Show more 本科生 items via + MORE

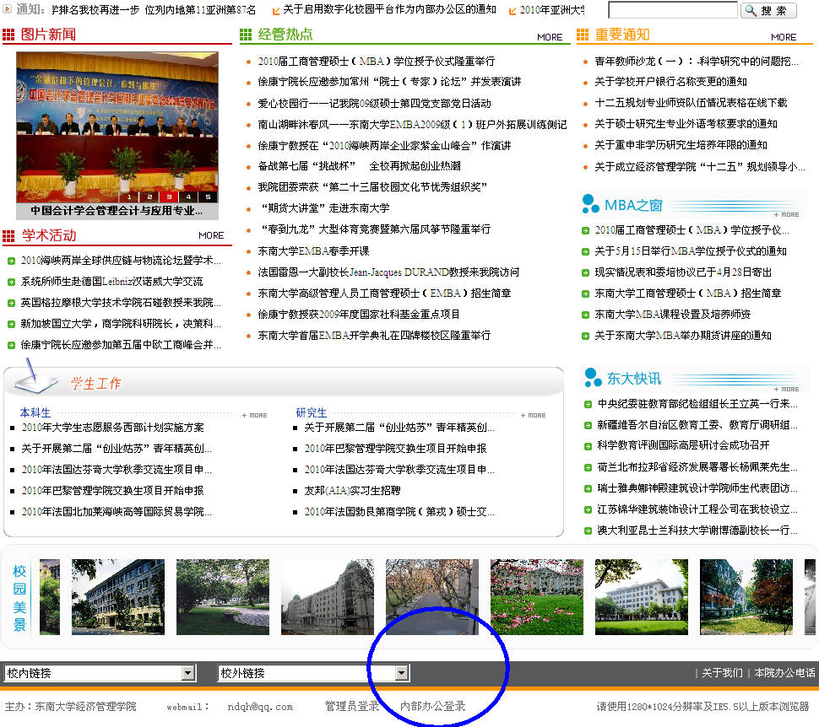pos(254,415)
